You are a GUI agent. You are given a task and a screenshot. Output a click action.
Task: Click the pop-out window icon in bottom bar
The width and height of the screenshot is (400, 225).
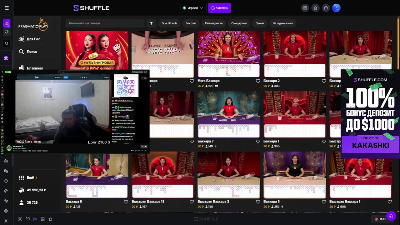[x=28, y=219]
